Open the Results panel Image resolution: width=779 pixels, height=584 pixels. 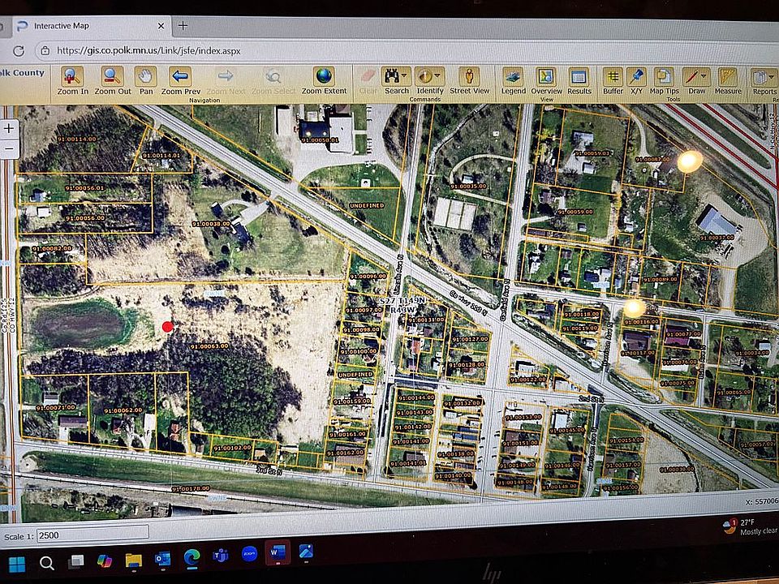click(579, 81)
